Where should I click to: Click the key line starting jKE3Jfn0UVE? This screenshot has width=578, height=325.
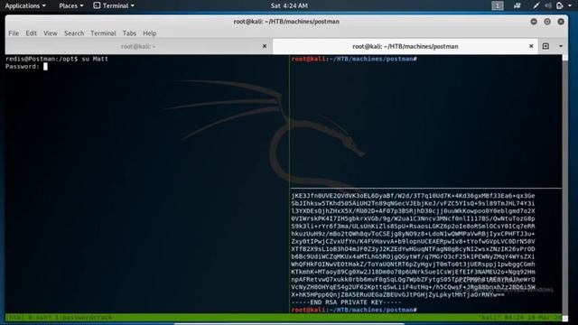[413, 196]
